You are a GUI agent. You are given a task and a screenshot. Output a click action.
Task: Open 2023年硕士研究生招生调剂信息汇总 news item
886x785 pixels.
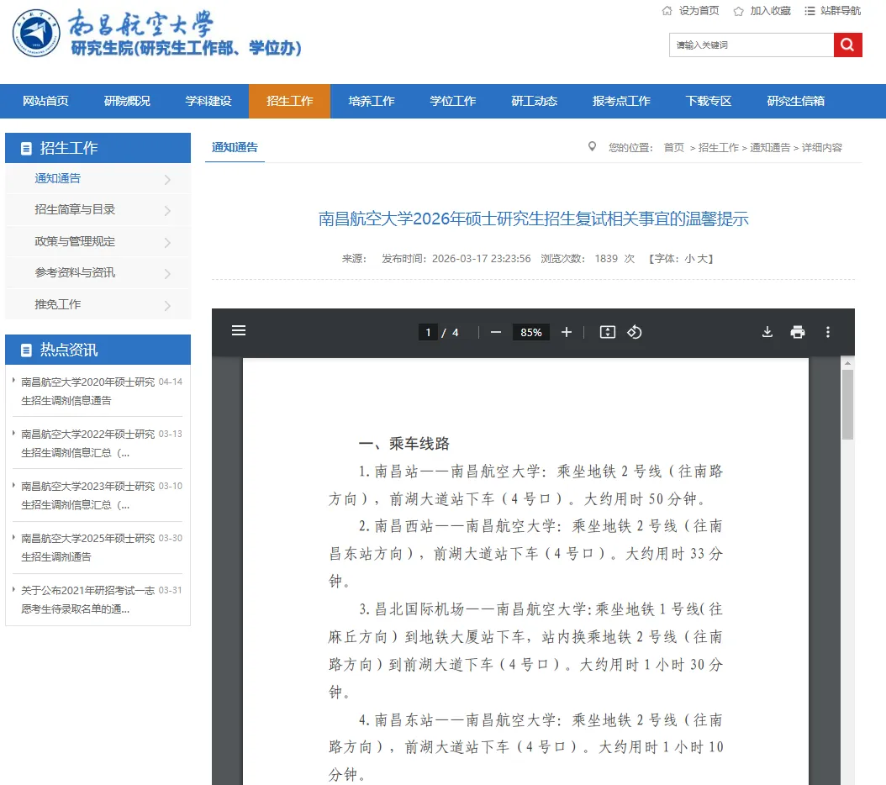[x=87, y=495]
